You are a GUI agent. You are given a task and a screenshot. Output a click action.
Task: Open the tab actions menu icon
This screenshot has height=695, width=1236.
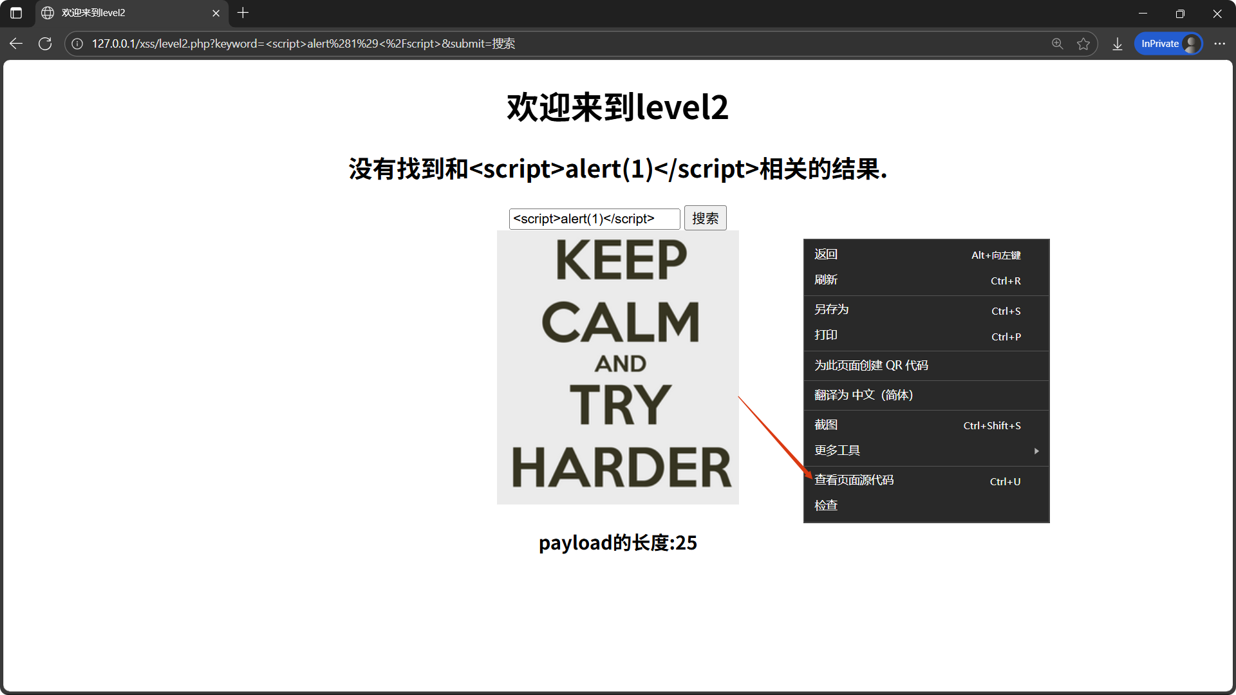tap(16, 13)
